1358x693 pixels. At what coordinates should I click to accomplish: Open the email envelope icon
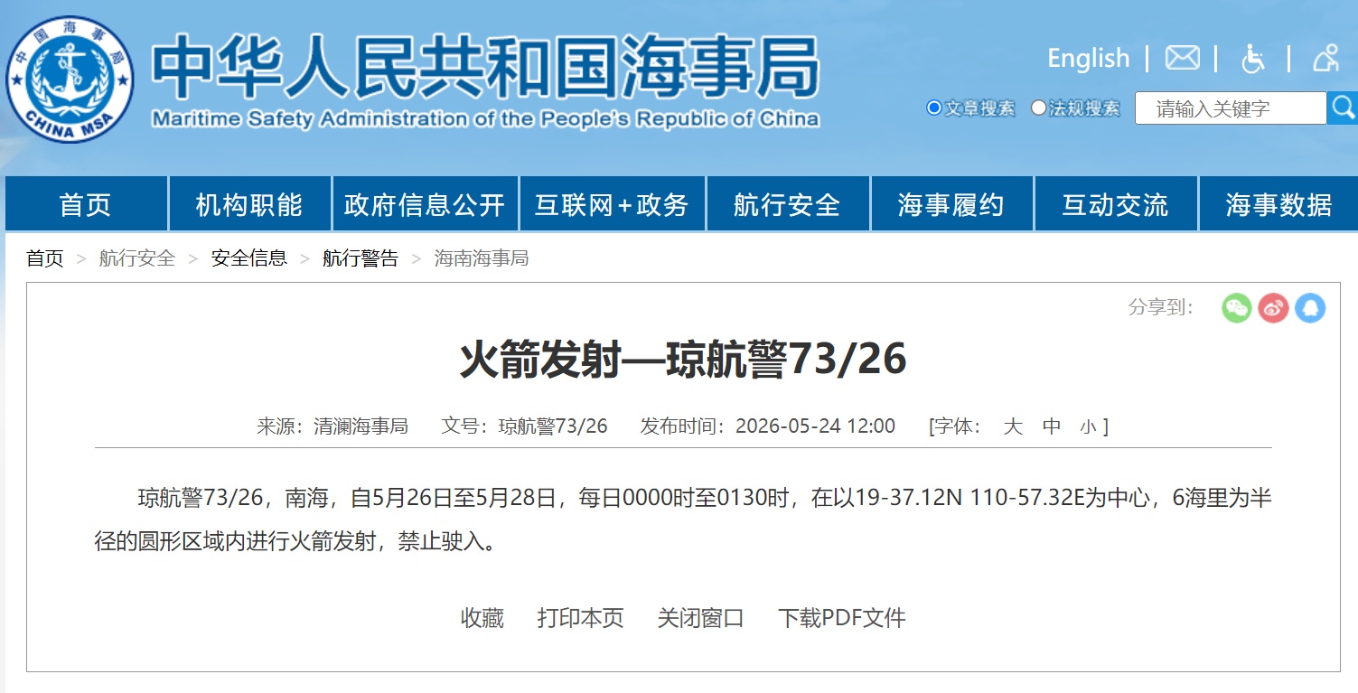tap(1182, 59)
